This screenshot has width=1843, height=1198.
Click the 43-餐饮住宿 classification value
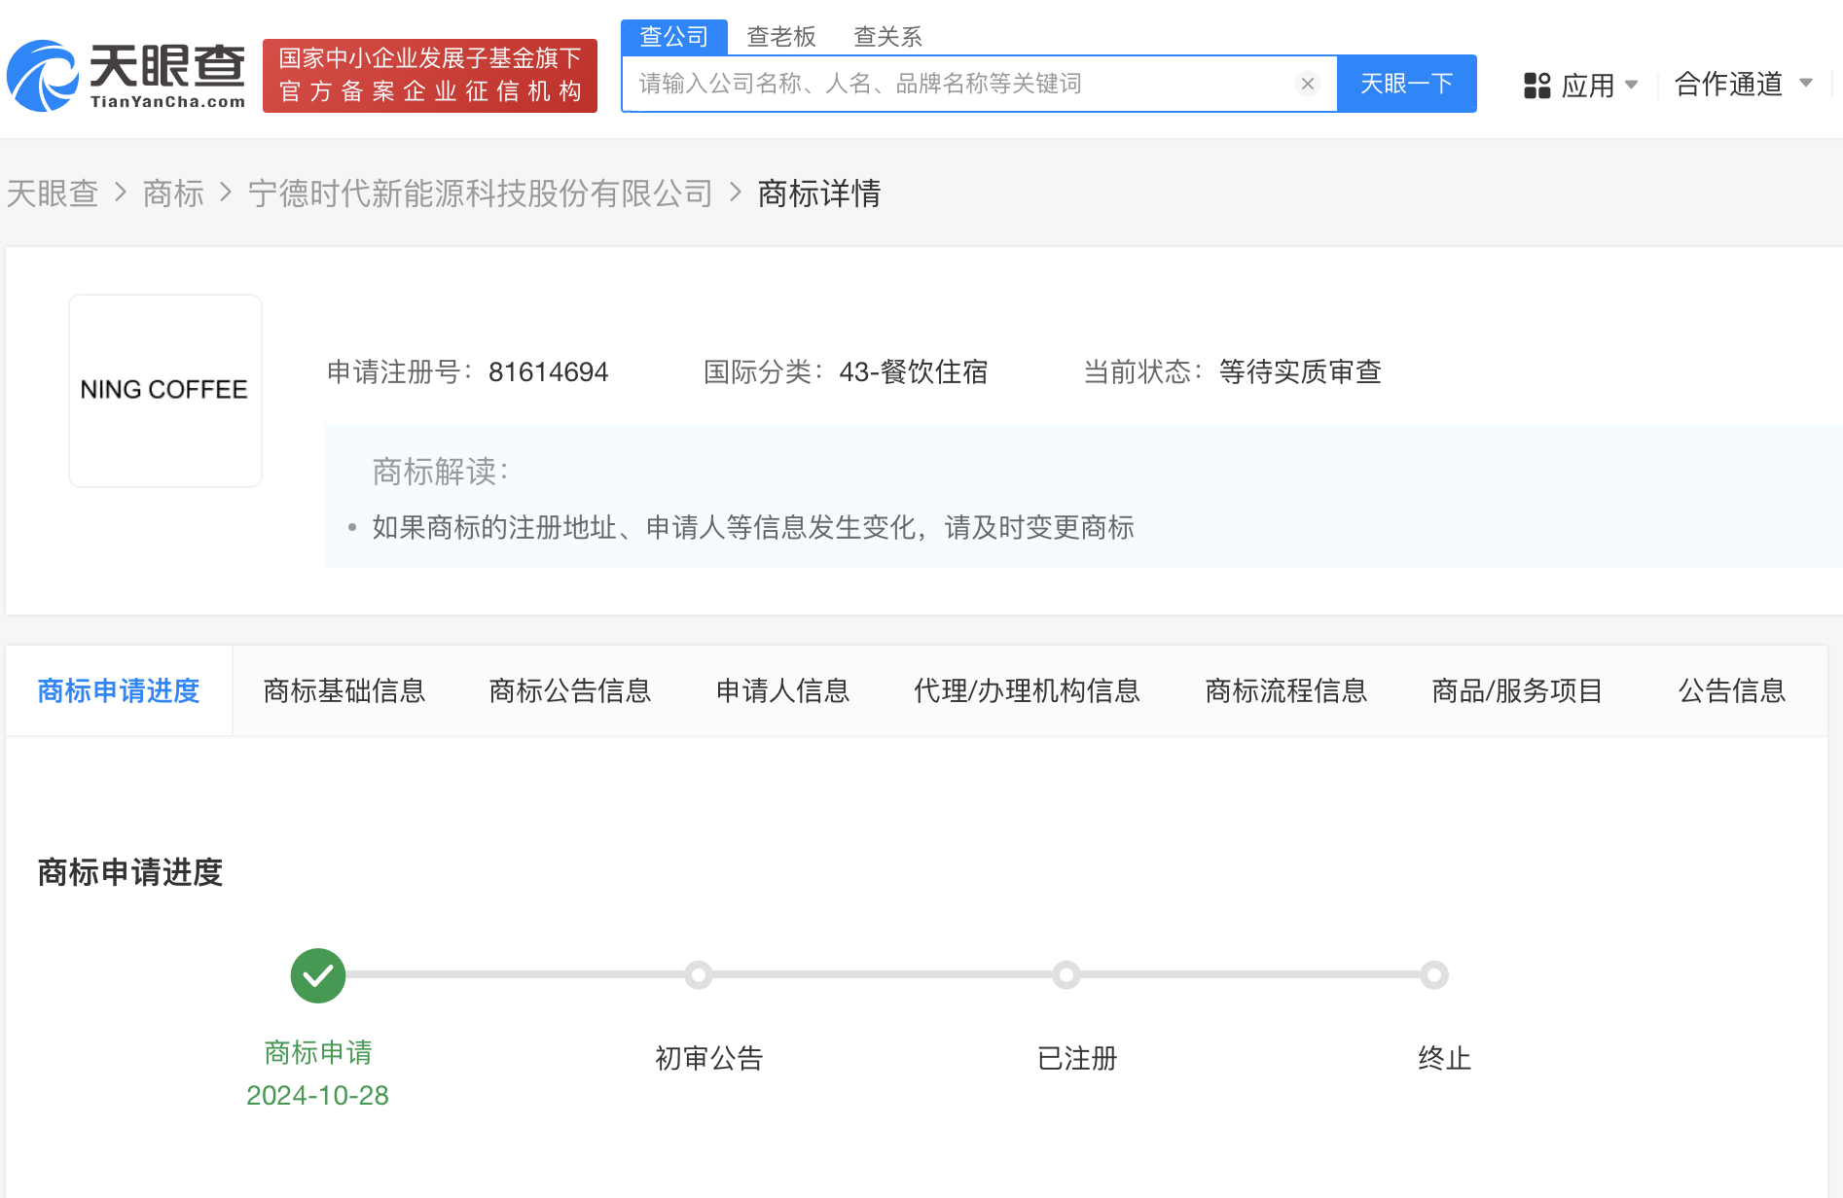(x=914, y=372)
